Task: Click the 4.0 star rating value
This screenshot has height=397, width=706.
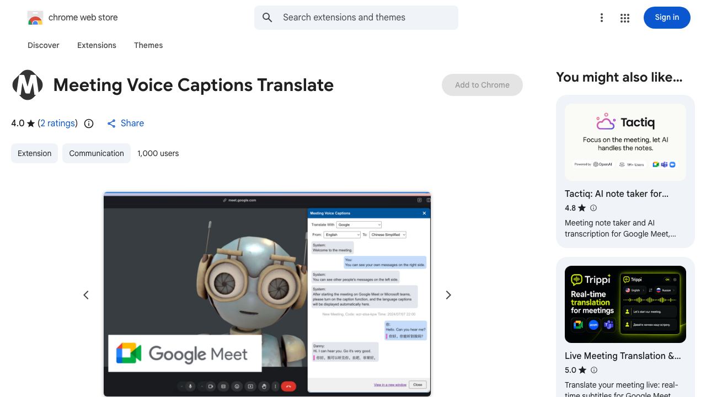Action: (18, 124)
